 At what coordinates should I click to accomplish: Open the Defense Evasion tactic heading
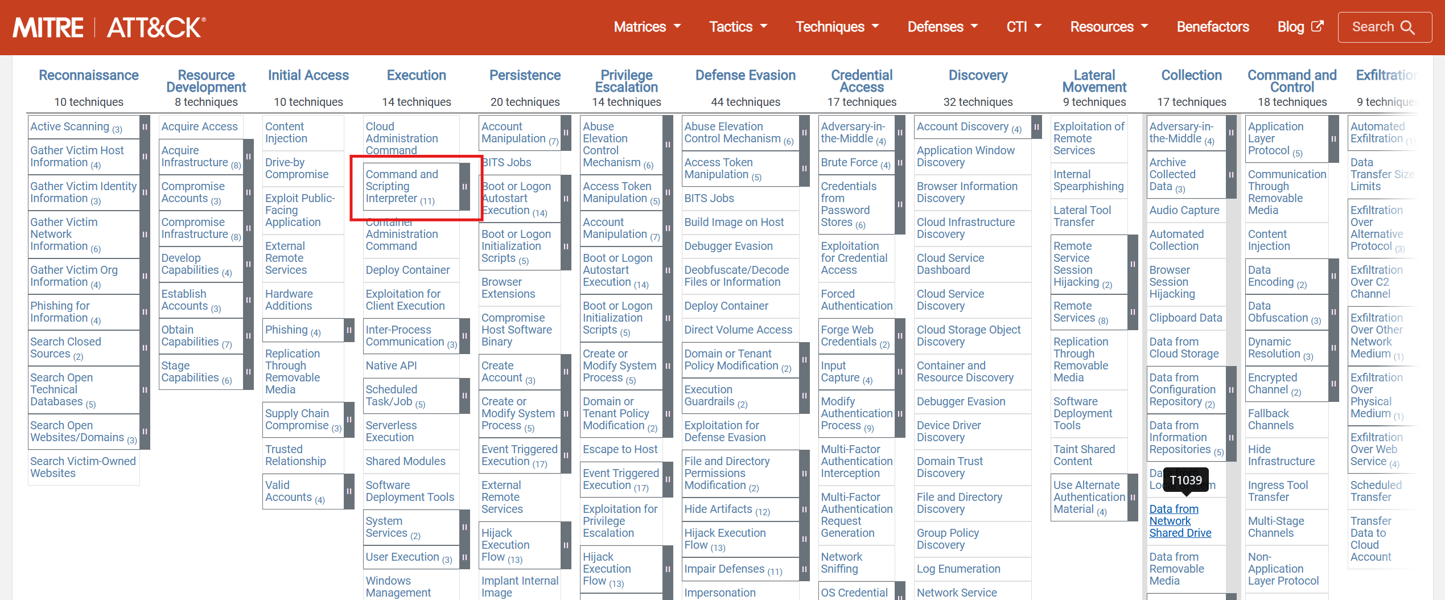[746, 75]
